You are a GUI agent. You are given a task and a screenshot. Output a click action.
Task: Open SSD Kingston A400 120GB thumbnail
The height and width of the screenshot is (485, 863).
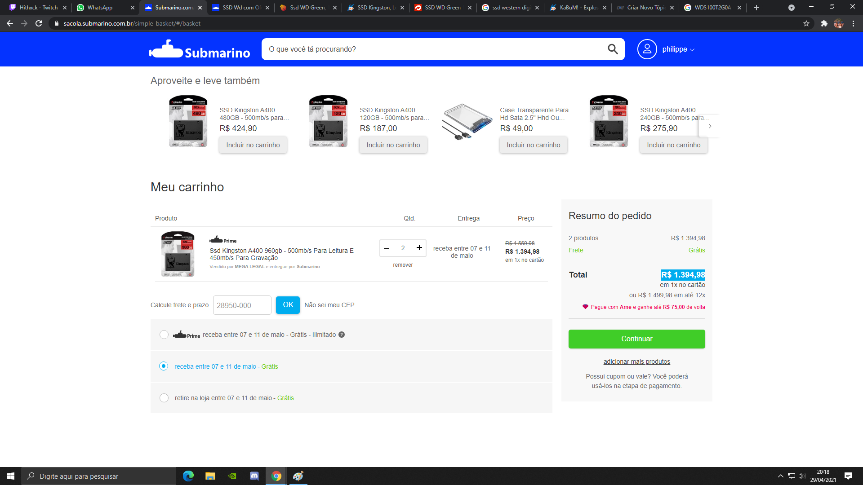tap(328, 121)
